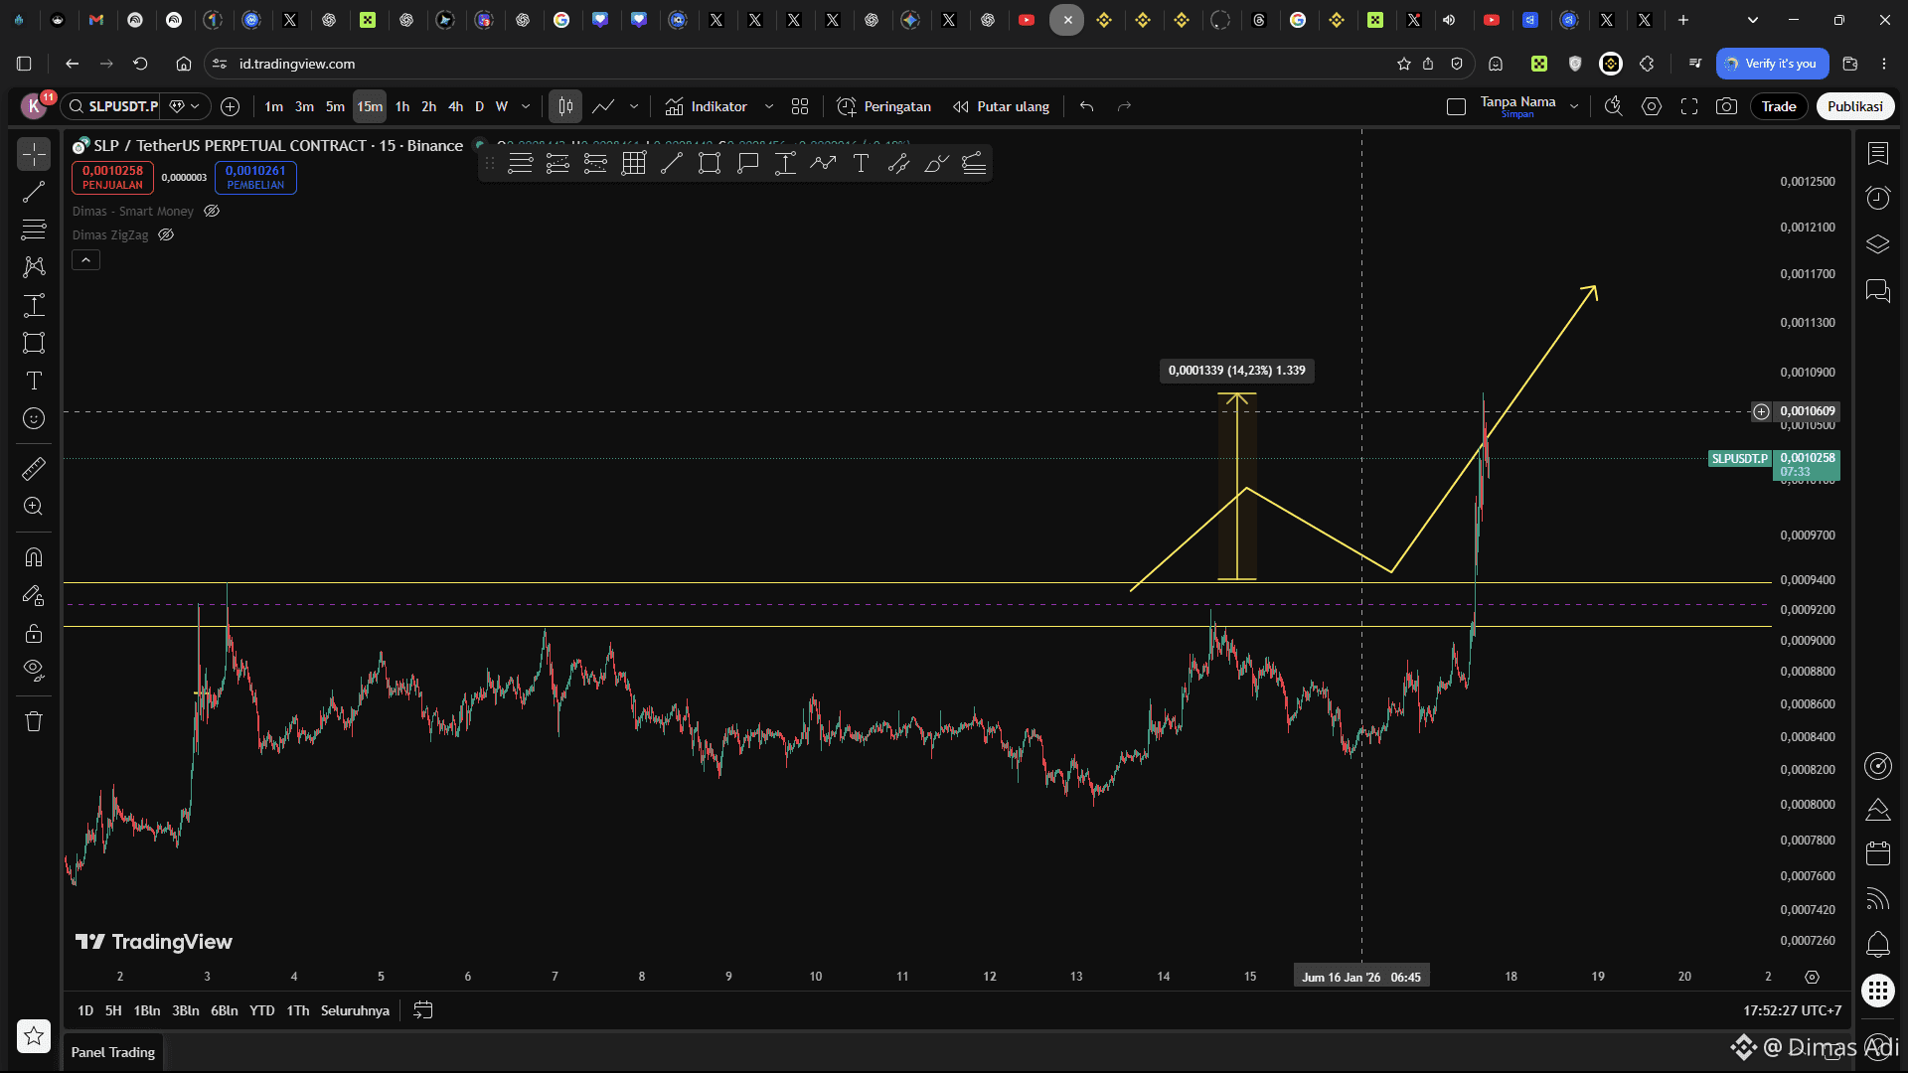Toggle the lock all drawings tool
The image size is (1908, 1073).
click(x=34, y=633)
